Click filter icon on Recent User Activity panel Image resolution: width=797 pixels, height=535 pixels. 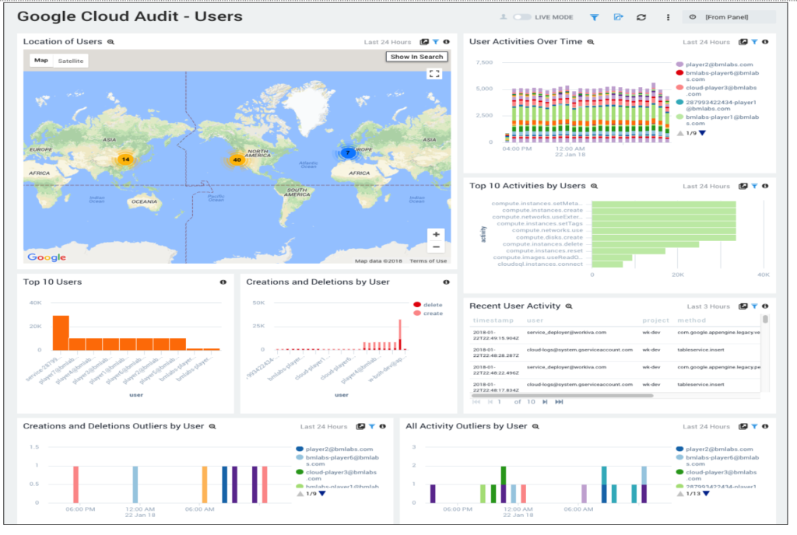point(754,306)
